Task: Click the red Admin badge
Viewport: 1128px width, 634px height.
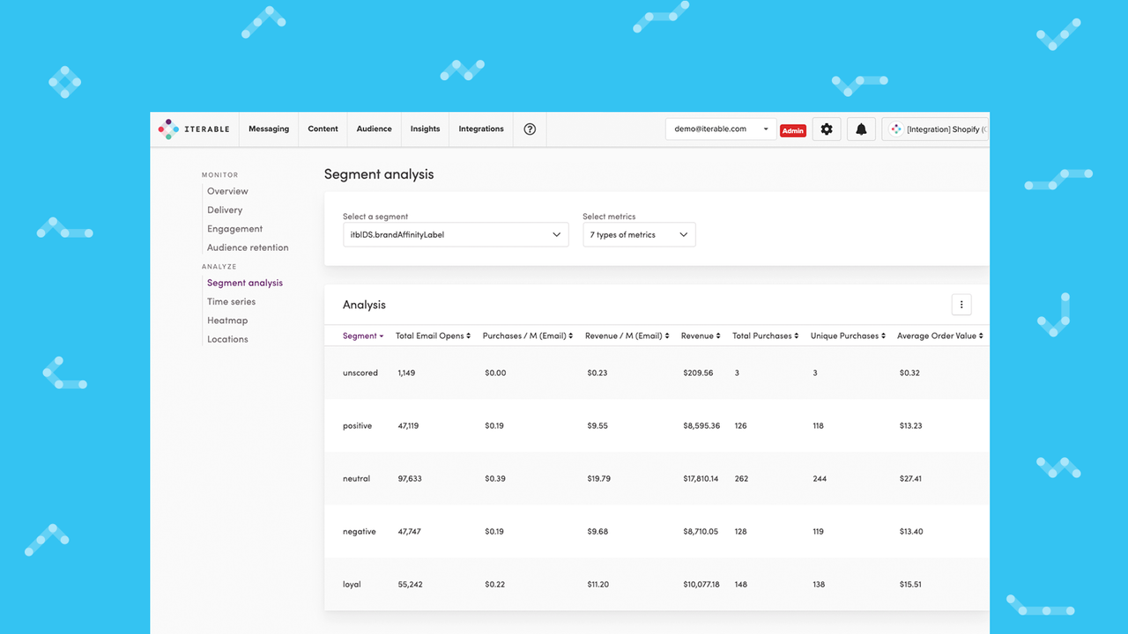Action: (793, 130)
